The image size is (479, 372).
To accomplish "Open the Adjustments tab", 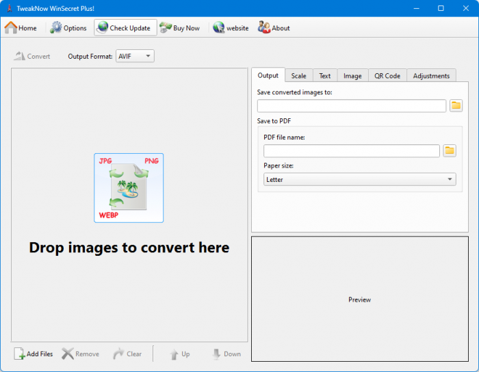I will 431,76.
